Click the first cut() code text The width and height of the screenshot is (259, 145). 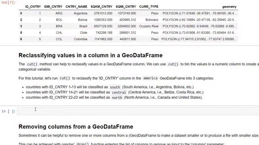click(x=32, y=64)
